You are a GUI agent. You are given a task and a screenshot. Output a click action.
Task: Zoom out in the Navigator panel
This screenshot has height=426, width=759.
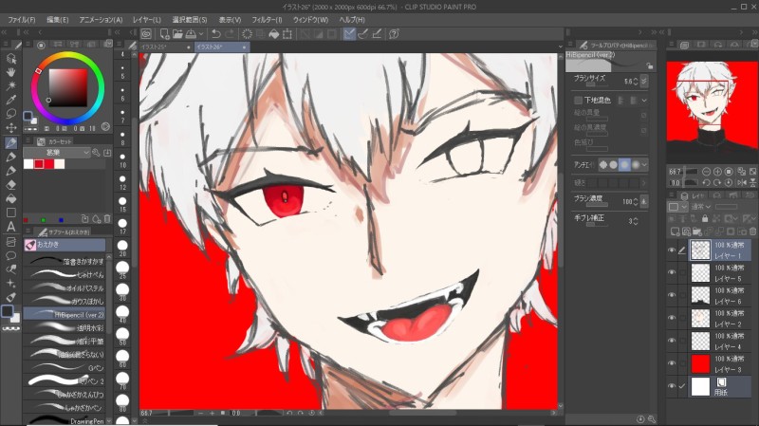point(706,172)
